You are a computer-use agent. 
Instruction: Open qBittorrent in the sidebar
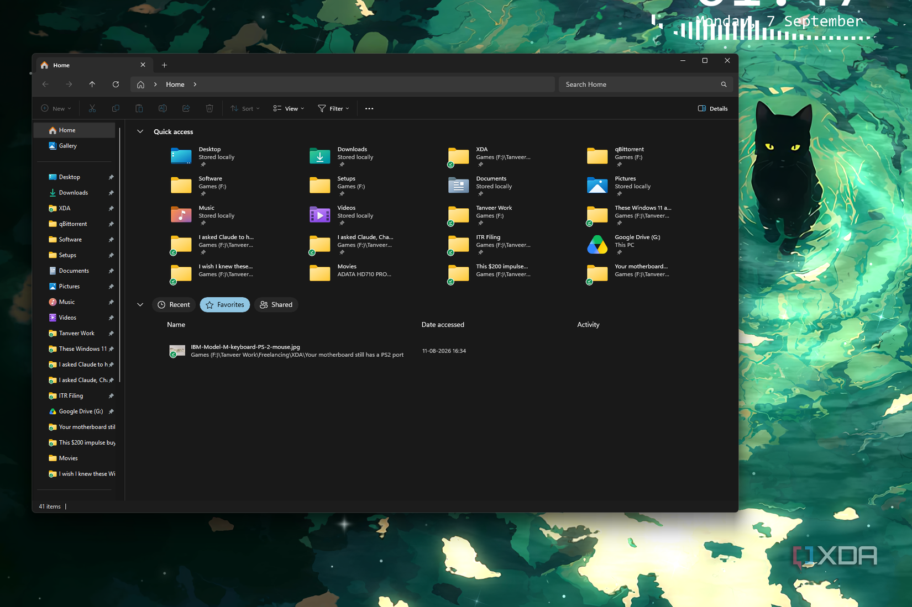(x=75, y=224)
